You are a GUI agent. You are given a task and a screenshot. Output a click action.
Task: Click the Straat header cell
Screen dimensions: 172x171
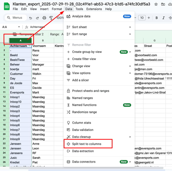point(155,46)
